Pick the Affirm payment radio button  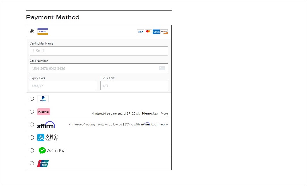32,125
